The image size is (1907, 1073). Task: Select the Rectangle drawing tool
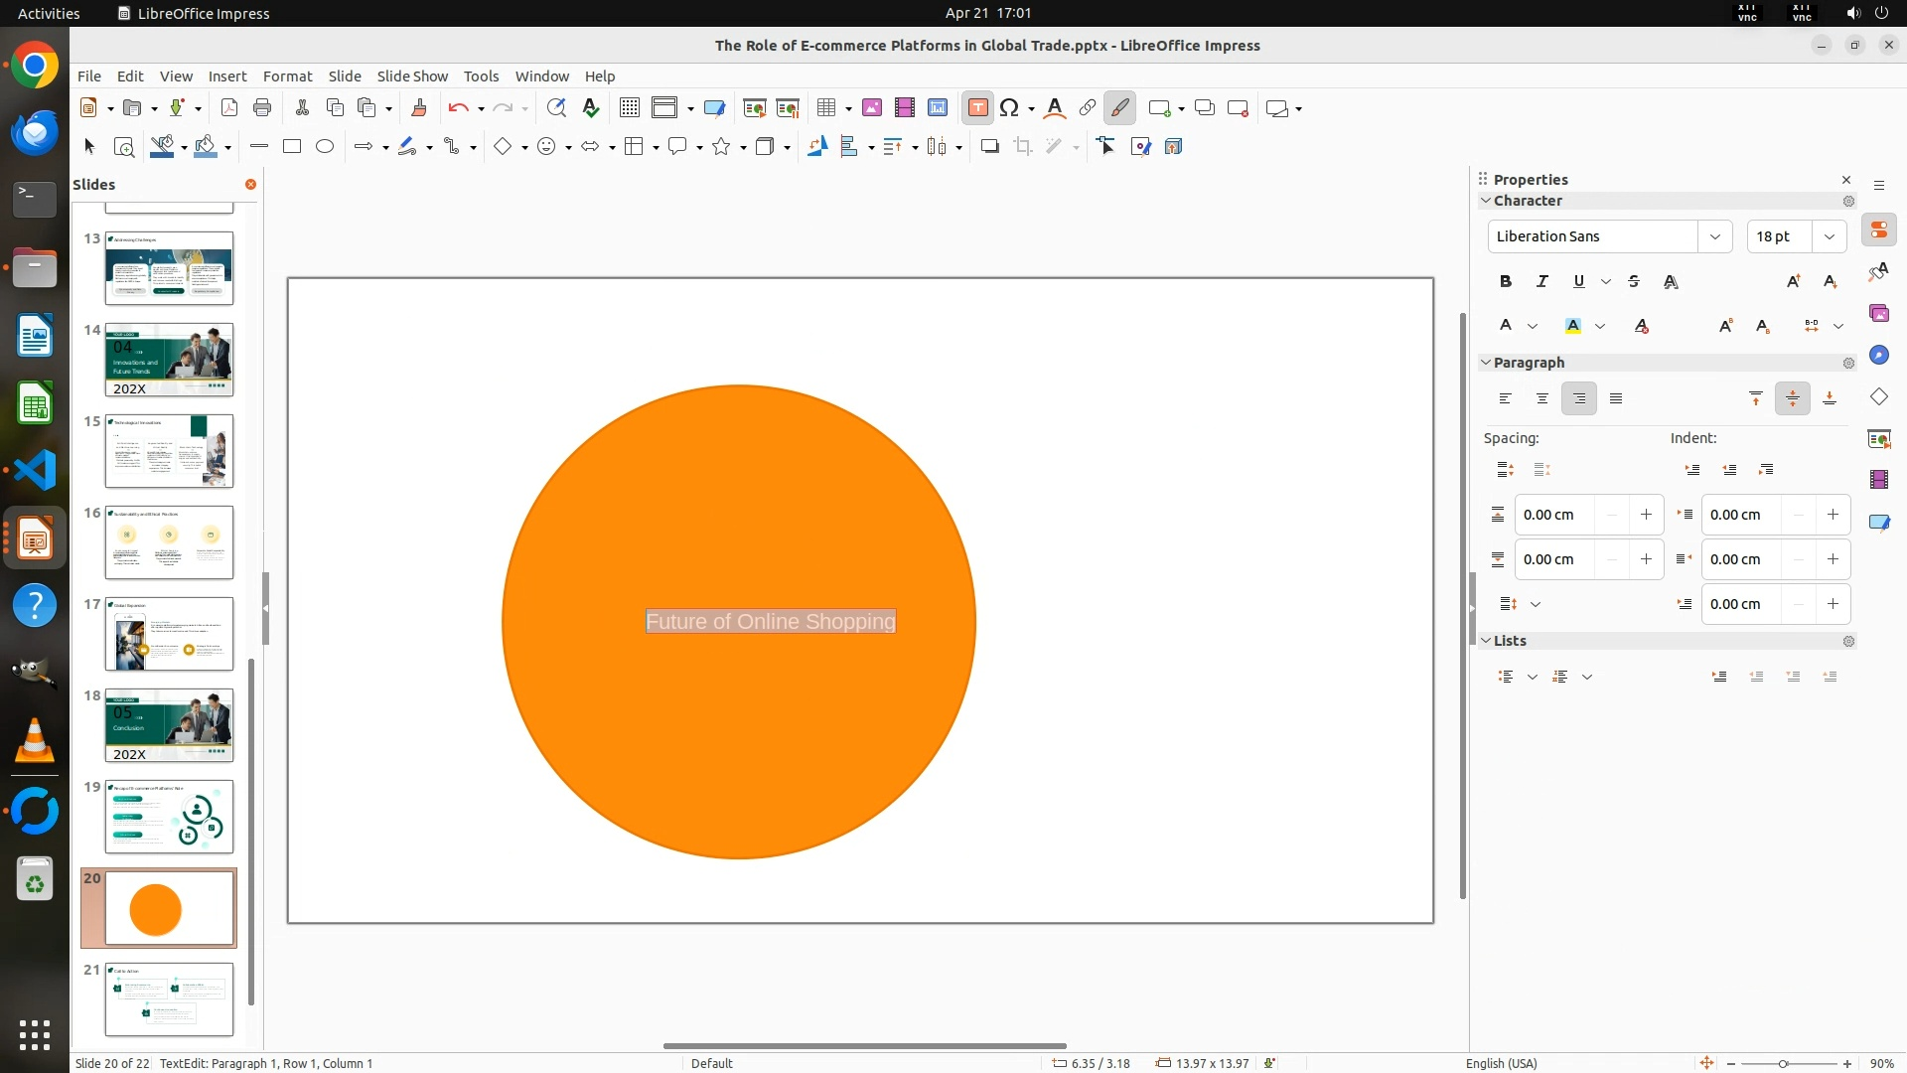(x=292, y=147)
